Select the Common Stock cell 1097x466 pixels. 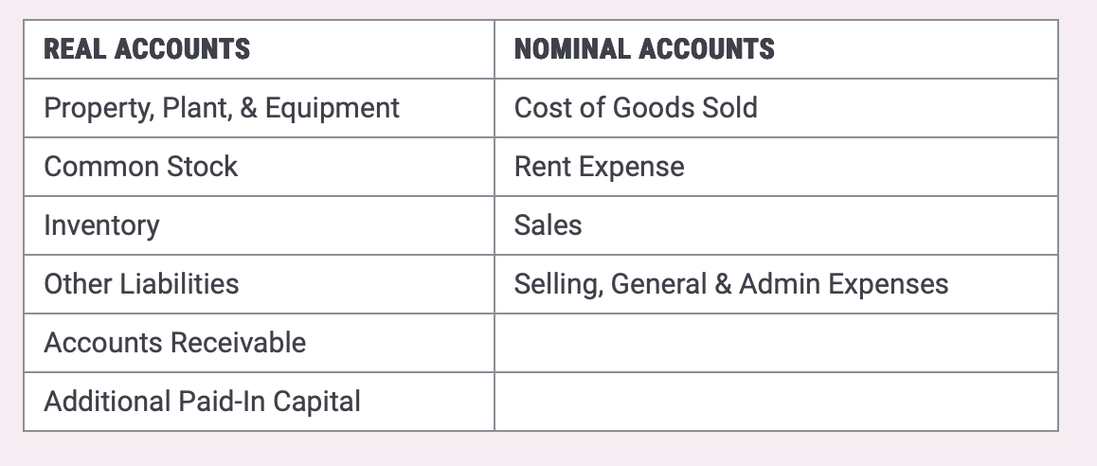(x=141, y=167)
